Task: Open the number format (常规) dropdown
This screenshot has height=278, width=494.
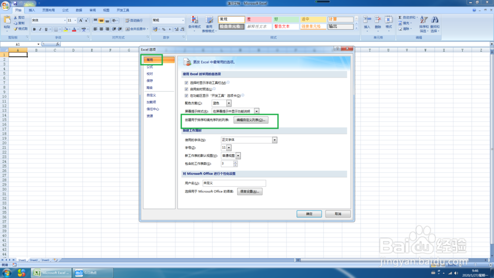Action: [x=183, y=20]
